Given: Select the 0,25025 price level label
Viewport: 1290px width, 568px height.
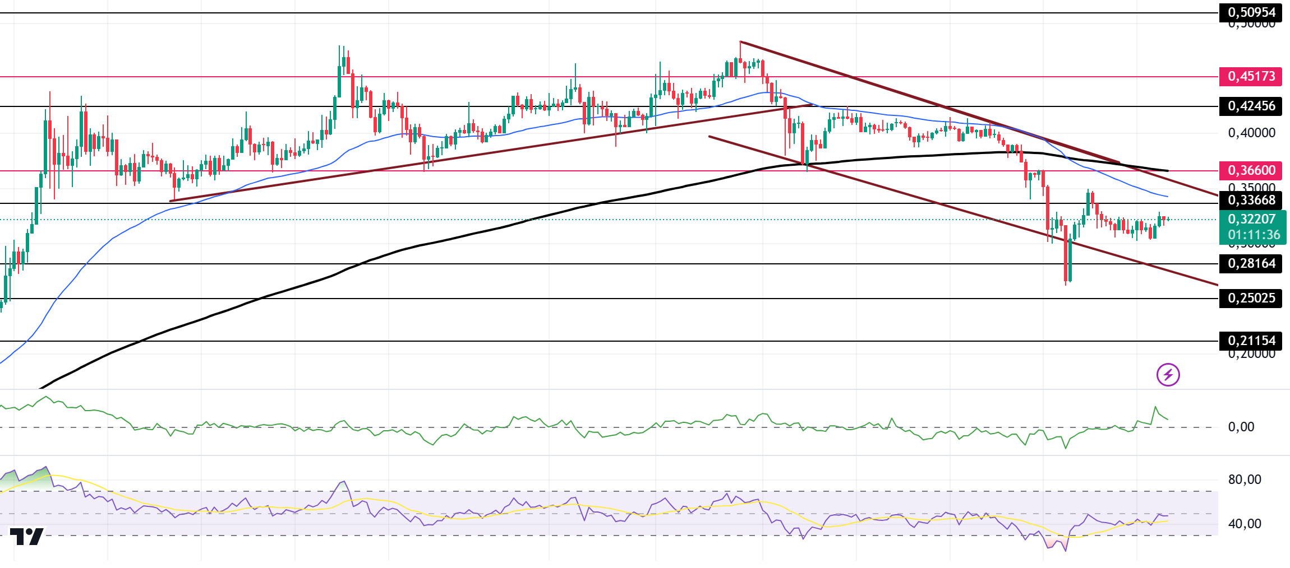Looking at the screenshot, I should [x=1251, y=298].
